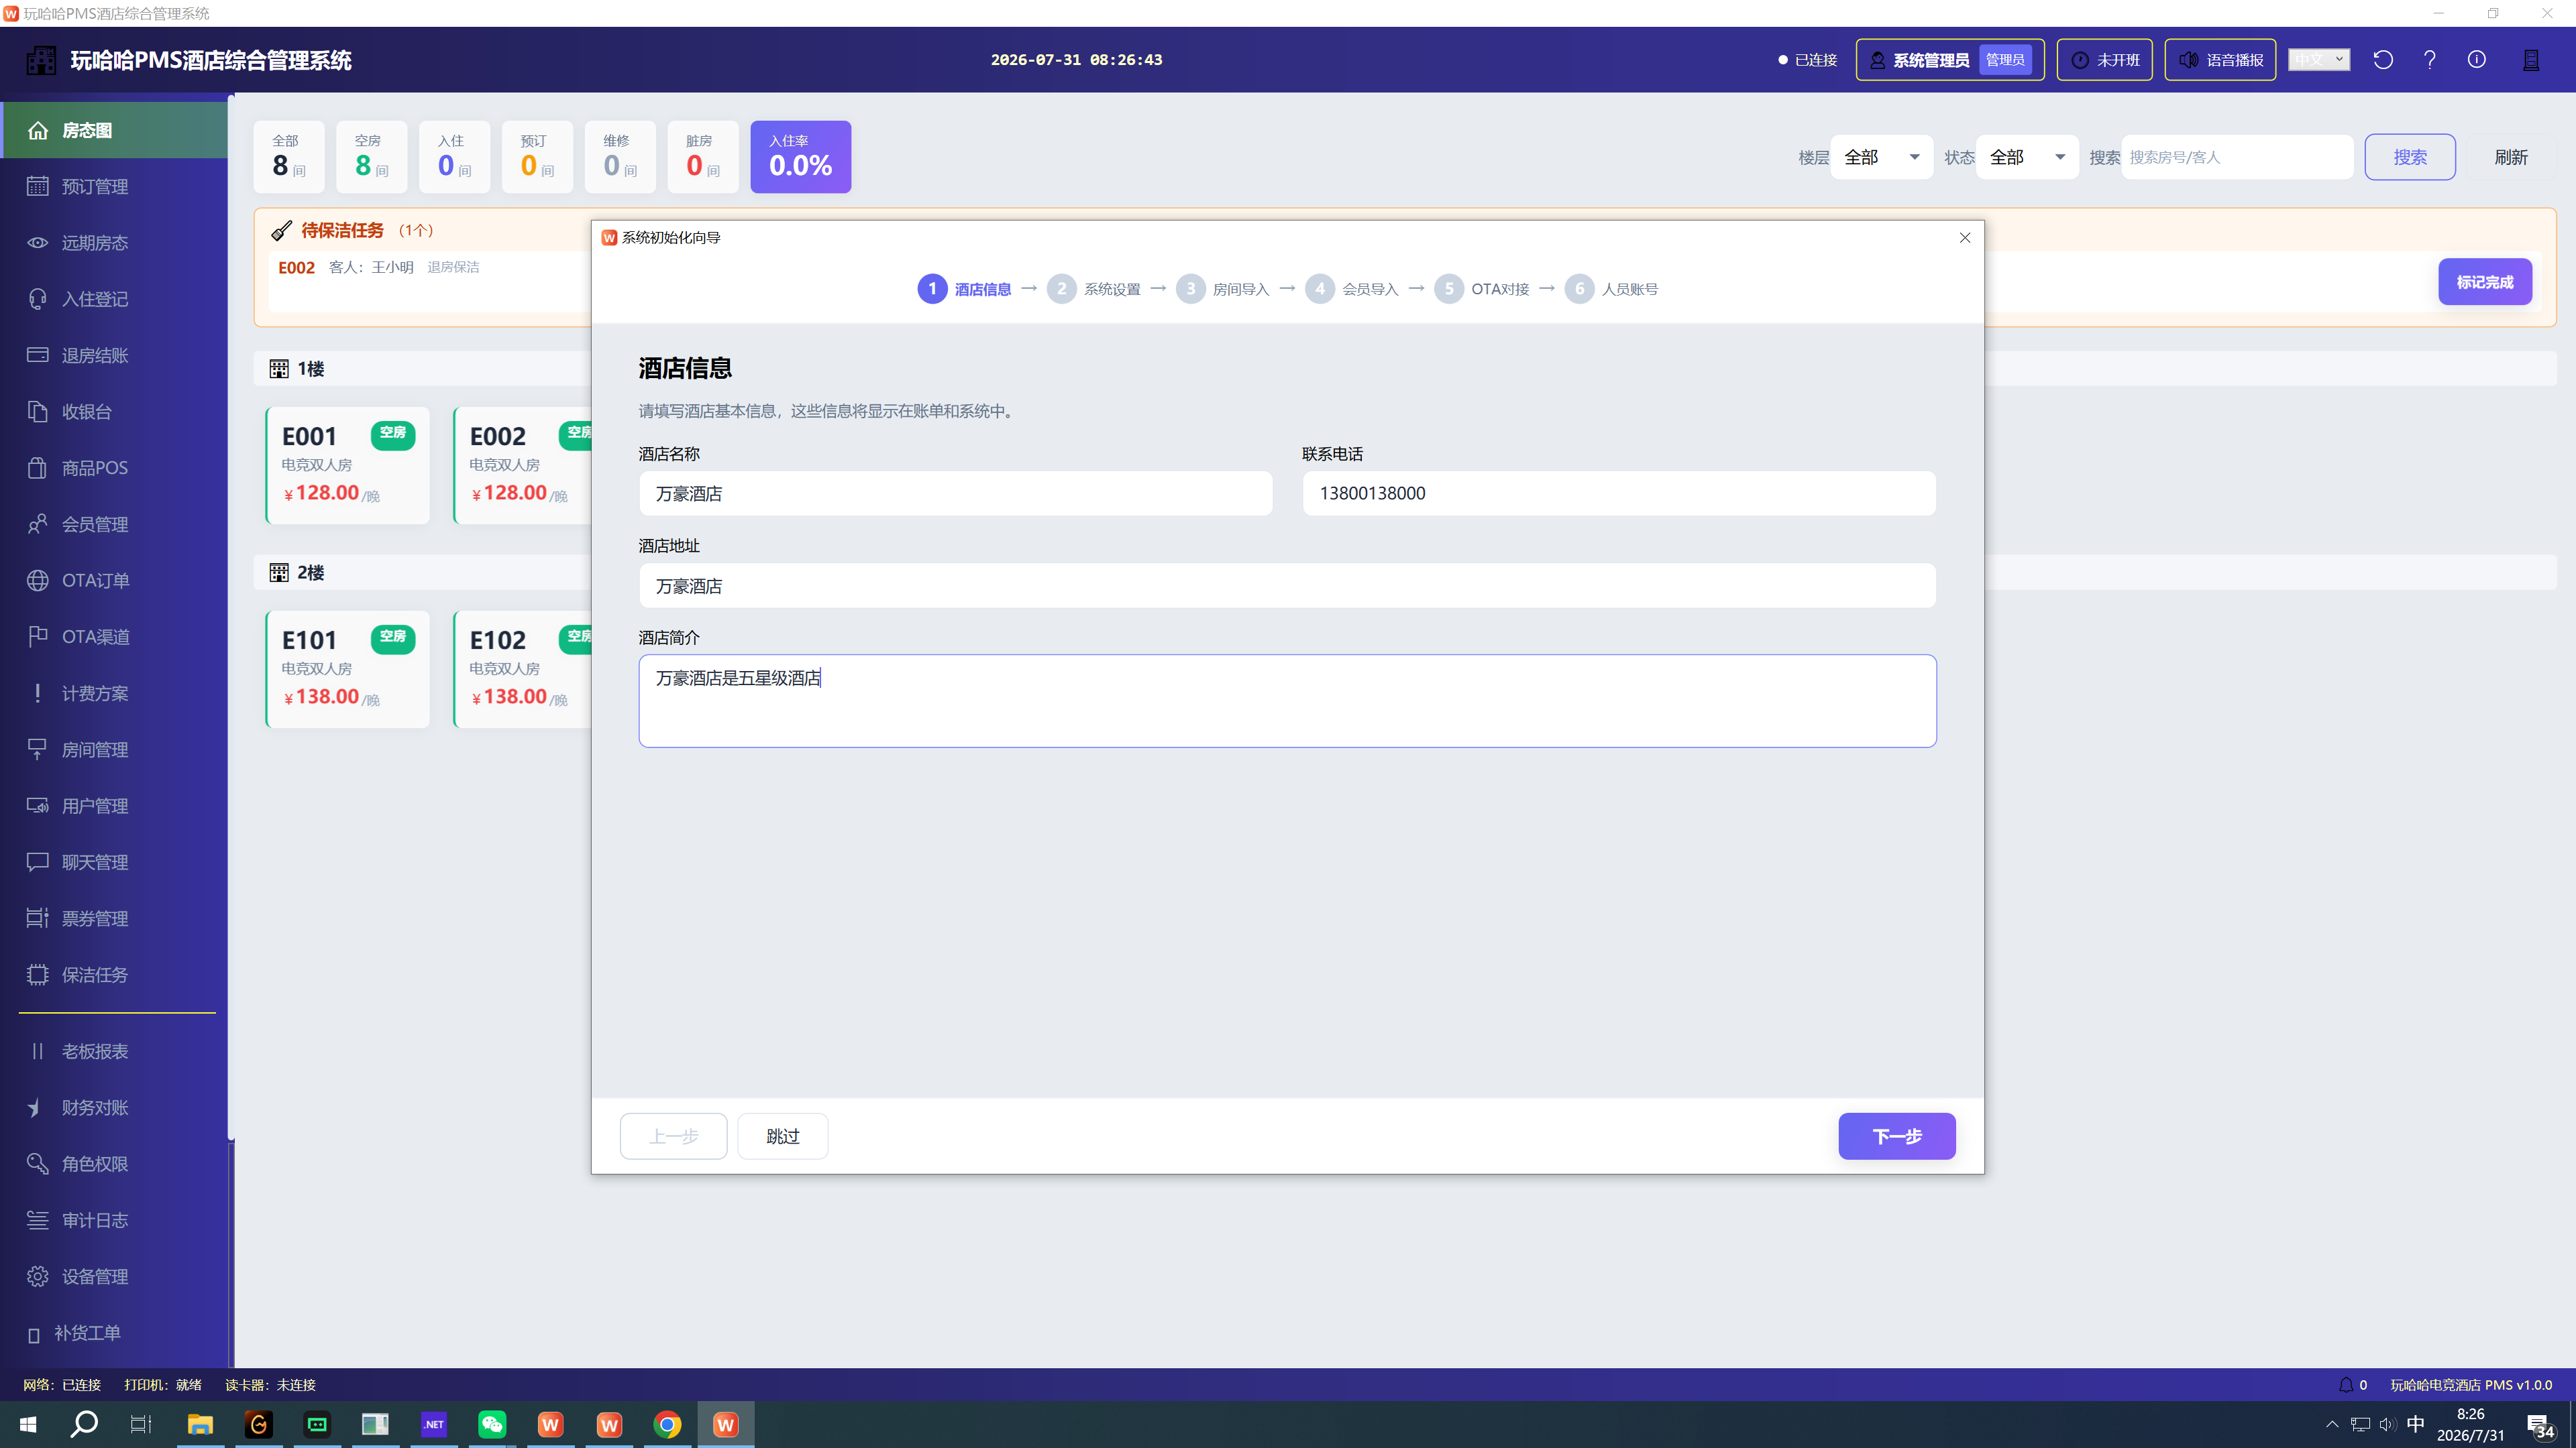
Task: Click in the 搜索房号/客人 search field
Action: pyautogui.click(x=2237, y=157)
